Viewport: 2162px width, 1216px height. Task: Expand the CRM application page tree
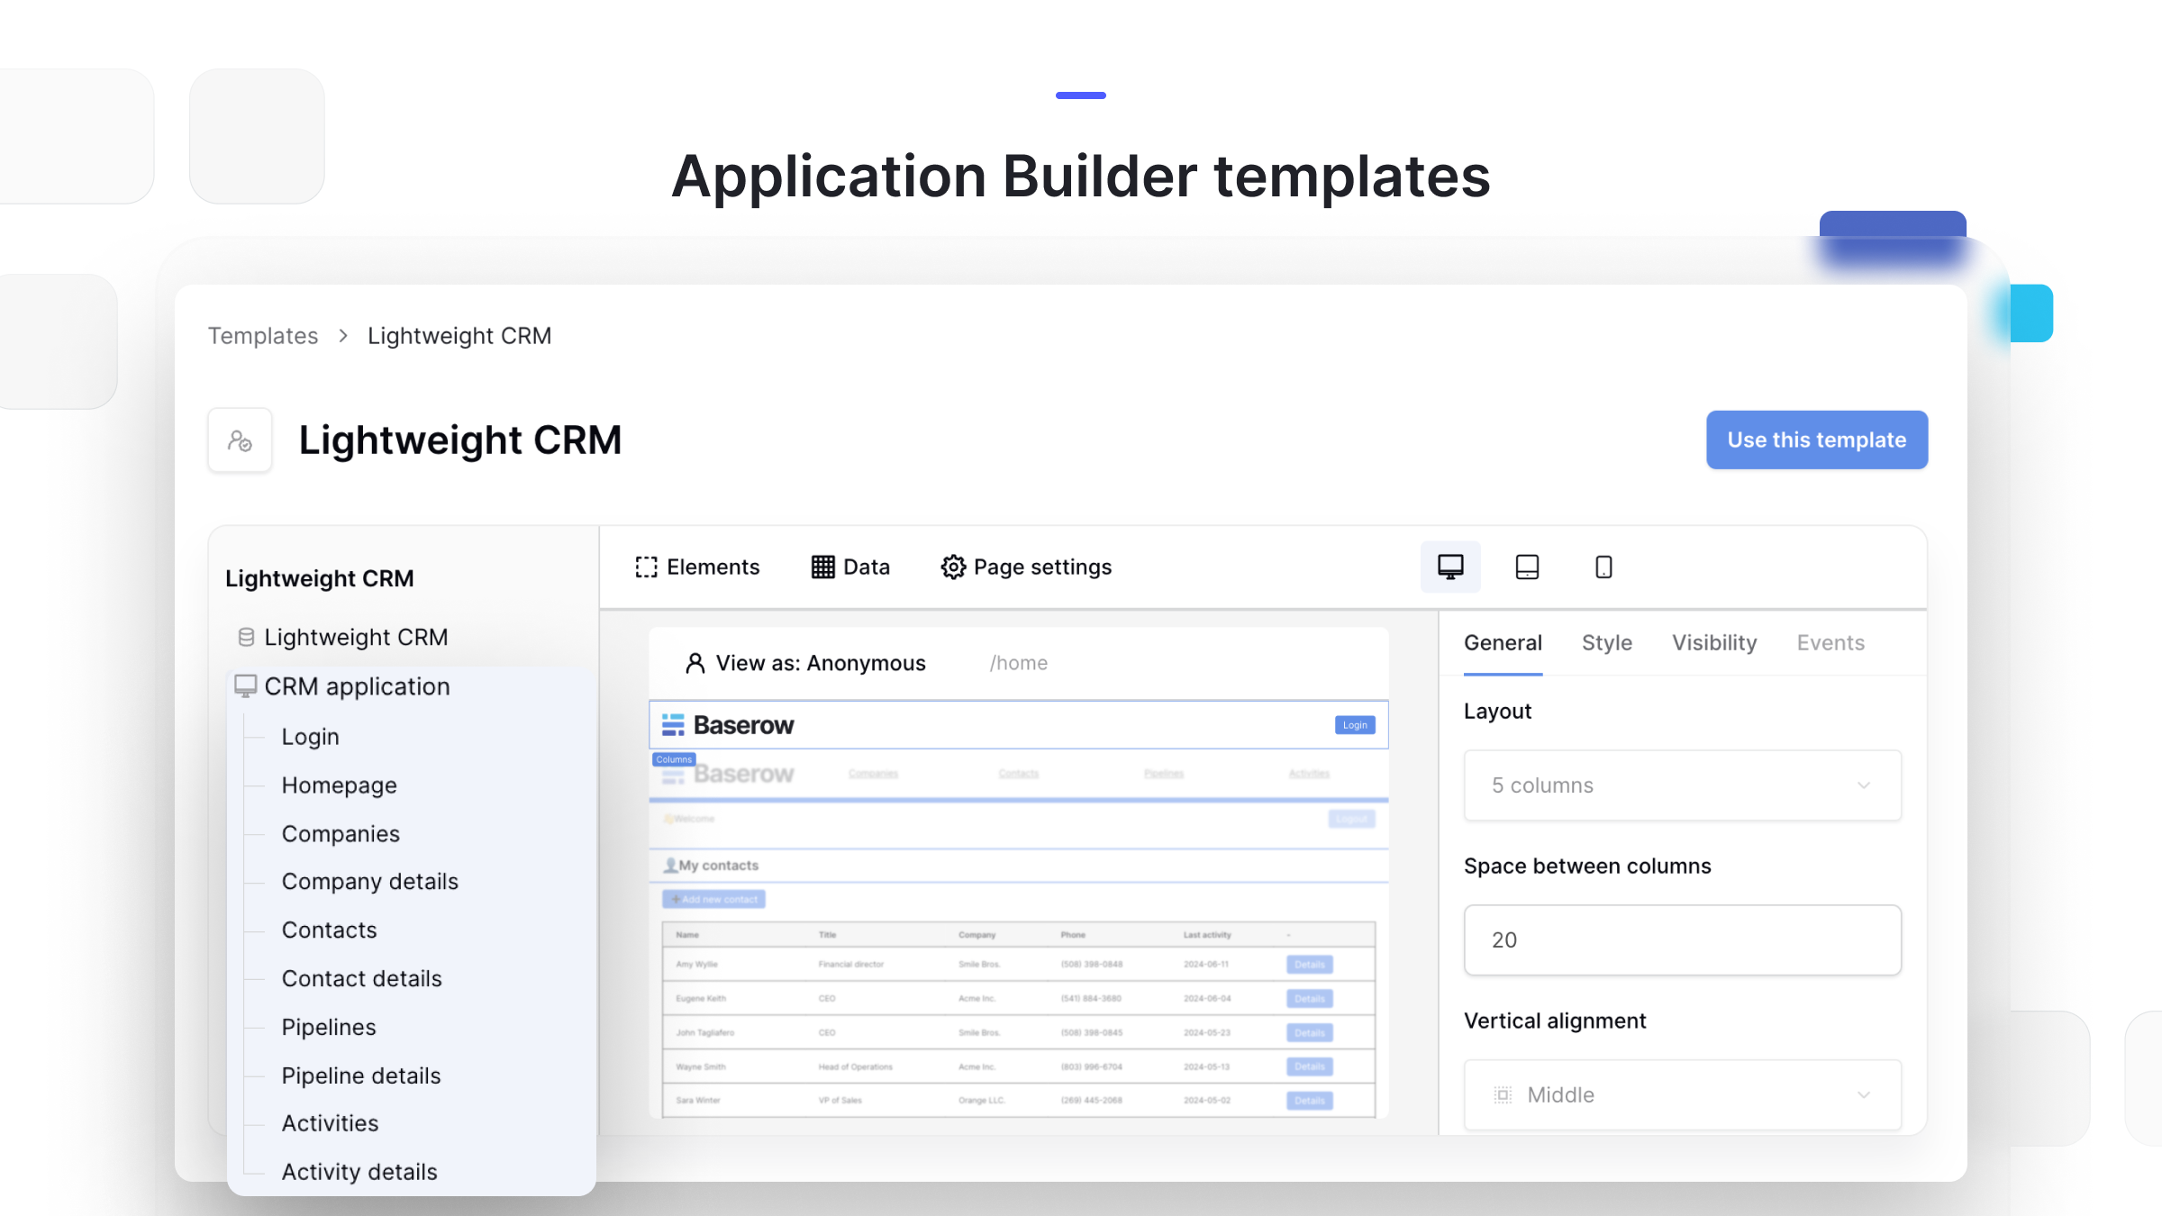coord(357,685)
